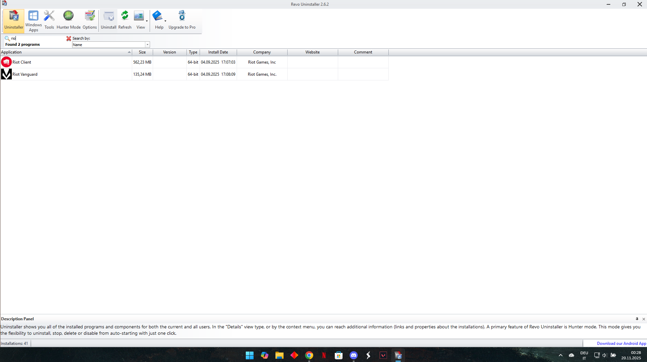Open Discord from the taskbar
This screenshot has width=647, height=362.
click(x=353, y=355)
